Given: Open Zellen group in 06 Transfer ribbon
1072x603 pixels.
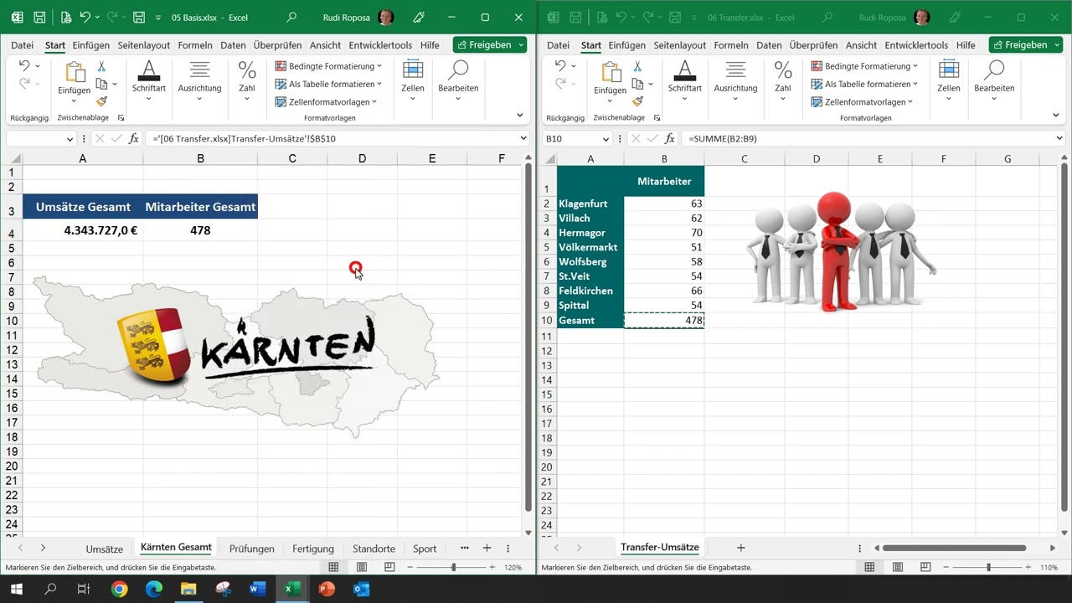Looking at the screenshot, I should coord(949,80).
